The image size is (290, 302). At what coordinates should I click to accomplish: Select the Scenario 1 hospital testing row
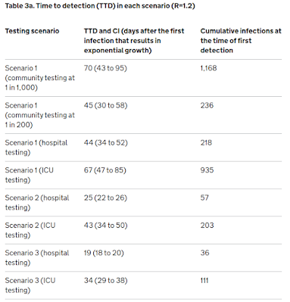[143, 148]
